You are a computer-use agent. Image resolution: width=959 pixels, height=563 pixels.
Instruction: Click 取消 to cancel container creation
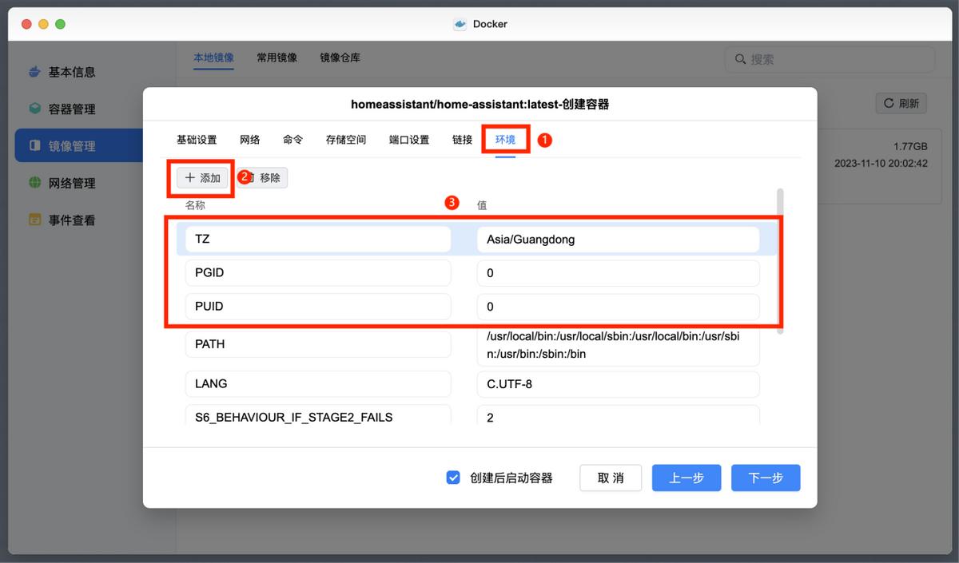click(x=611, y=478)
